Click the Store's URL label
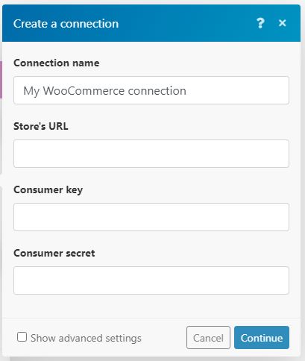 click(41, 126)
